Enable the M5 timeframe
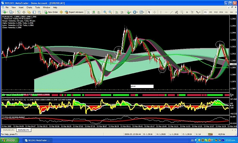Image resolution: width=238 pixels, height=143 pixels. [x=211, y=12]
